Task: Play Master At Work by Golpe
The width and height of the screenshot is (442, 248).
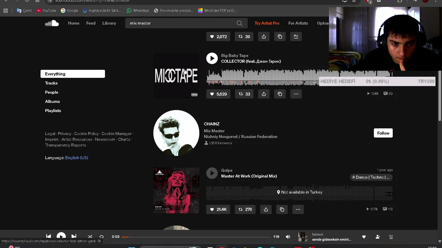Action: 212,173
